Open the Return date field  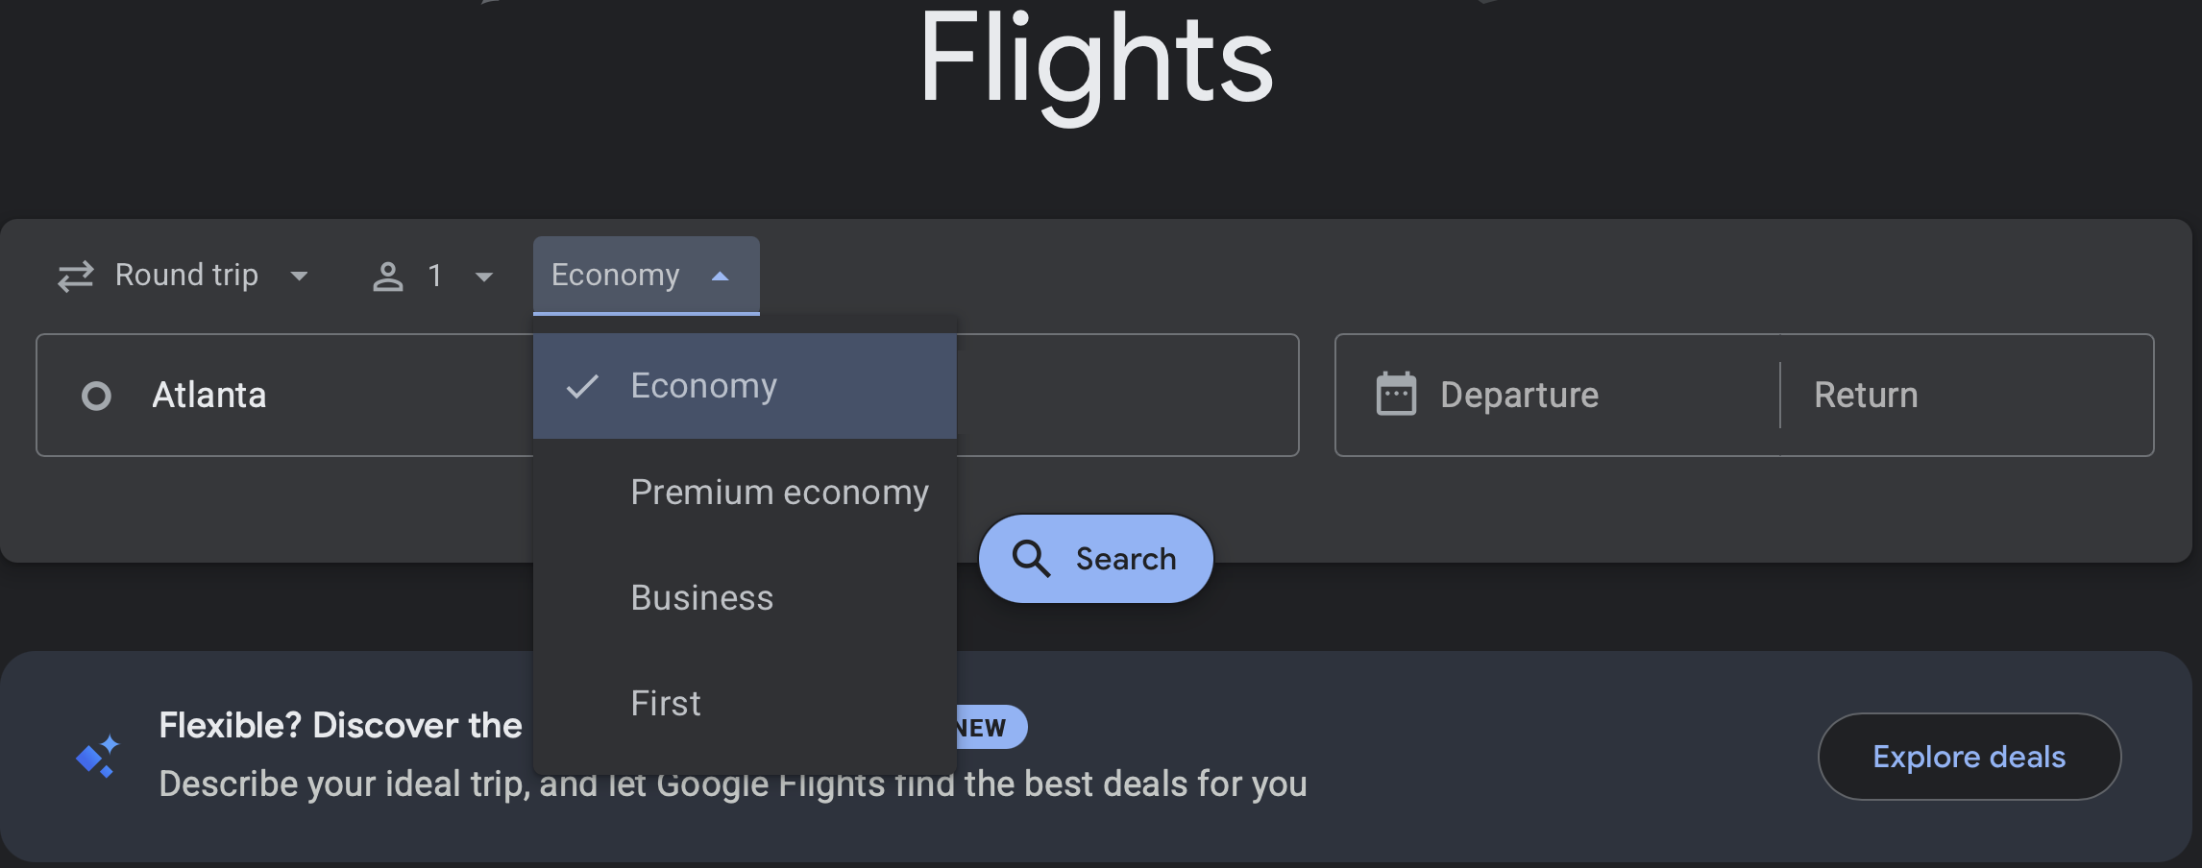pyautogui.click(x=1960, y=396)
